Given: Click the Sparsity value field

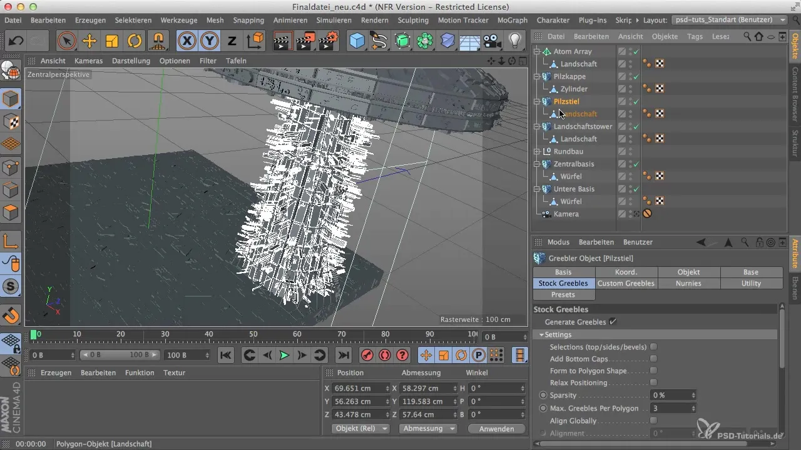Looking at the screenshot, I should pyautogui.click(x=673, y=395).
